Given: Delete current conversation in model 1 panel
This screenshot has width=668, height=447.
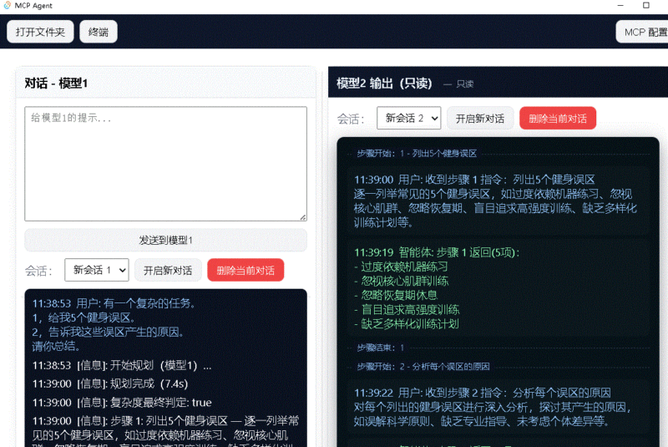Looking at the screenshot, I should pyautogui.click(x=245, y=270).
